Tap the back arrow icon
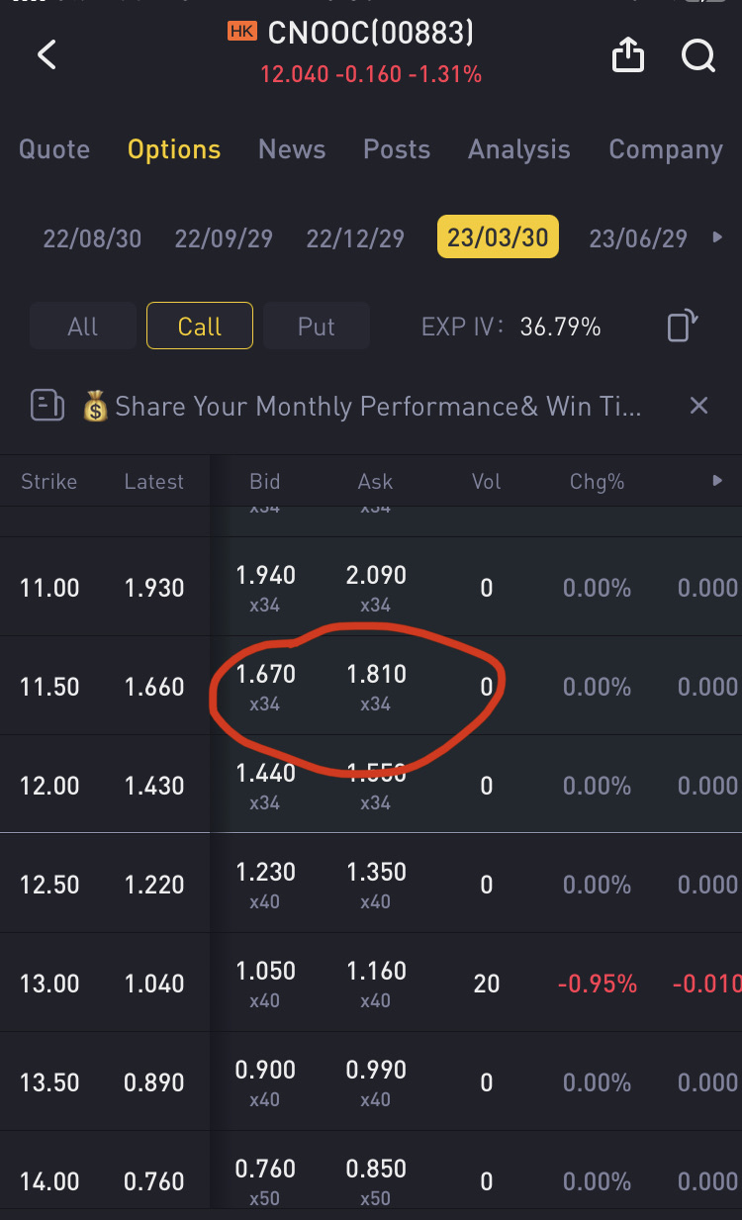 (46, 54)
